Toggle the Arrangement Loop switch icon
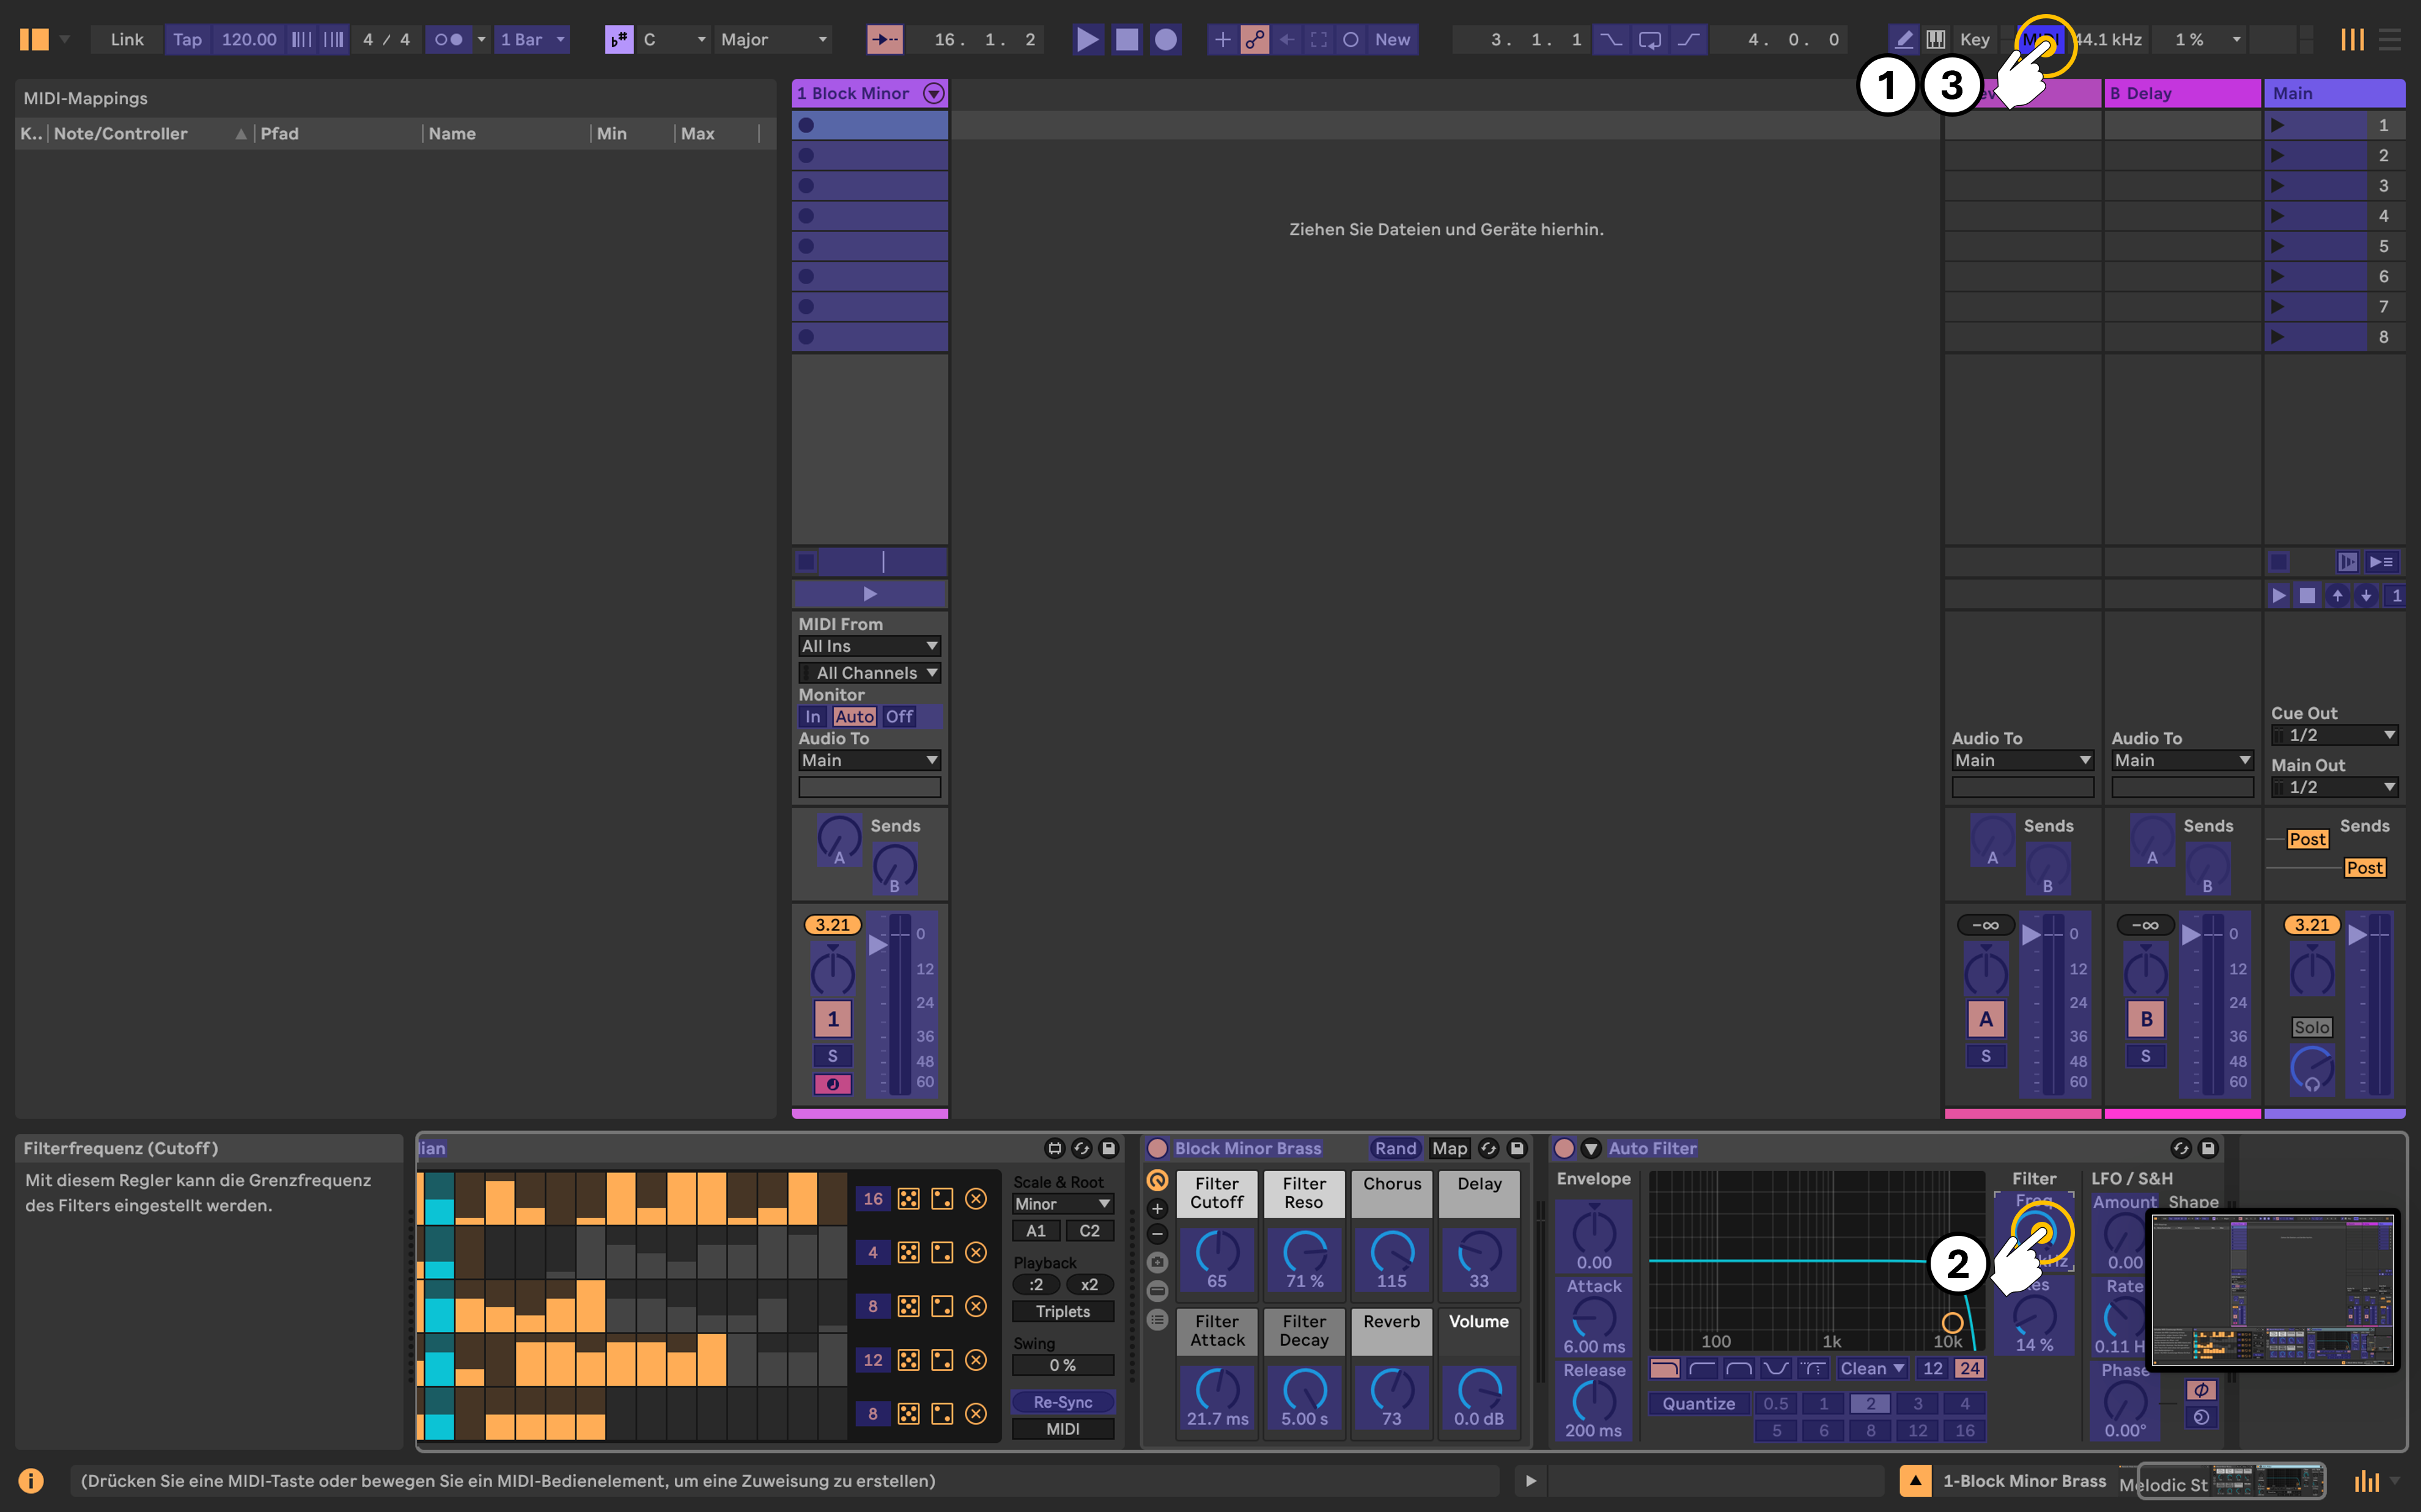Viewport: 2421px width, 1512px height. point(1649,40)
